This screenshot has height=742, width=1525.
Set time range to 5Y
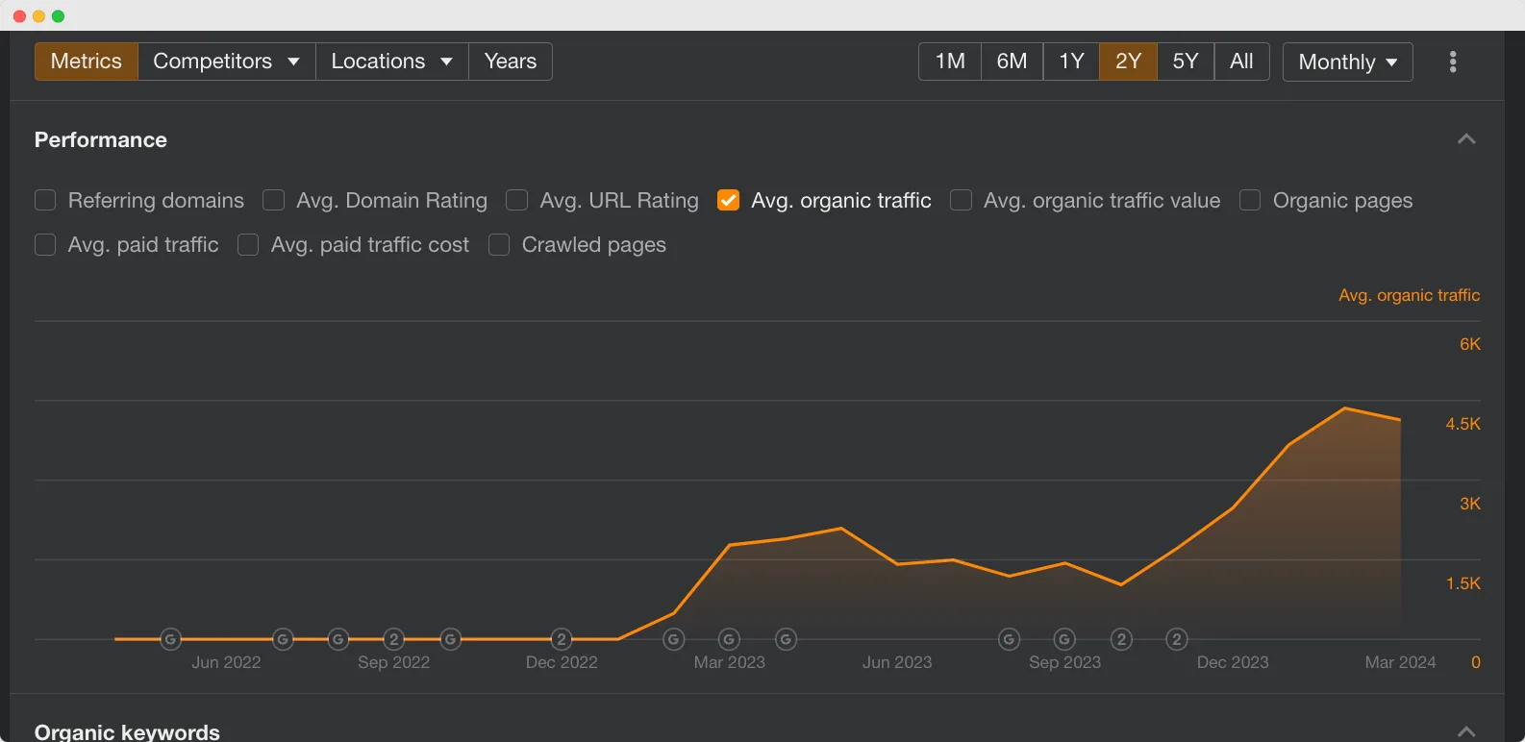(x=1185, y=62)
